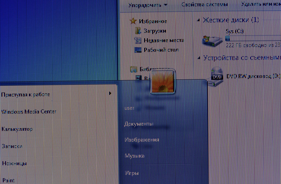Click the Рабочий стол icon in sidebar
The height and width of the screenshot is (184, 281).
tap(138, 50)
